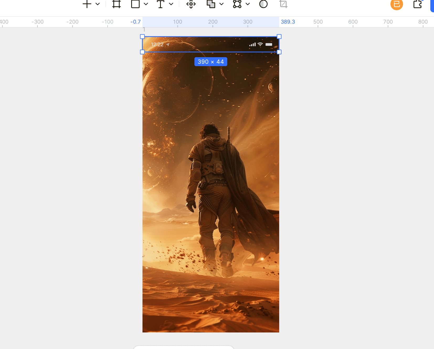Expand the shape tools dropdown

pyautogui.click(x=146, y=4)
